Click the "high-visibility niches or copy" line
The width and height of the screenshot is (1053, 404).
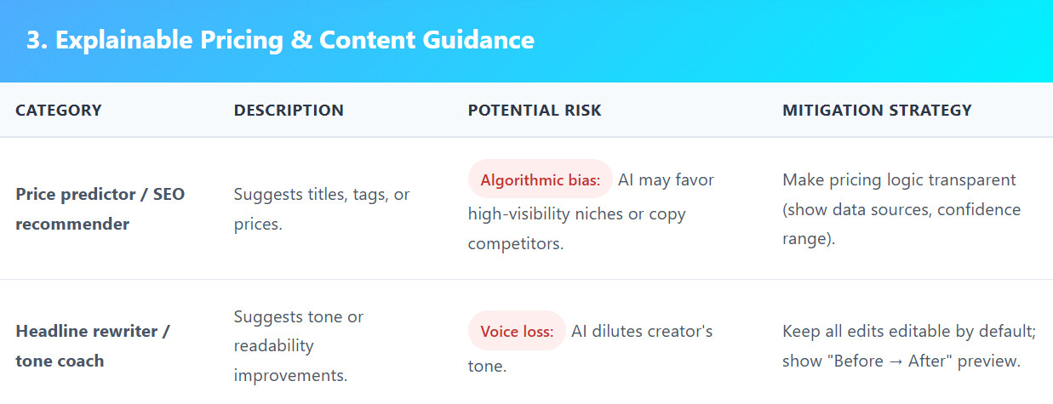click(x=577, y=213)
